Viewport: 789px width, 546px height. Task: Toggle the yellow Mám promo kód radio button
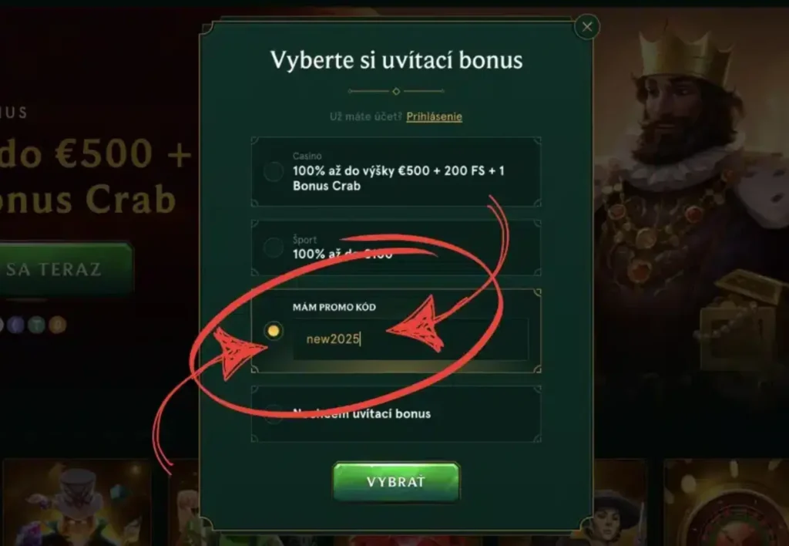(274, 331)
